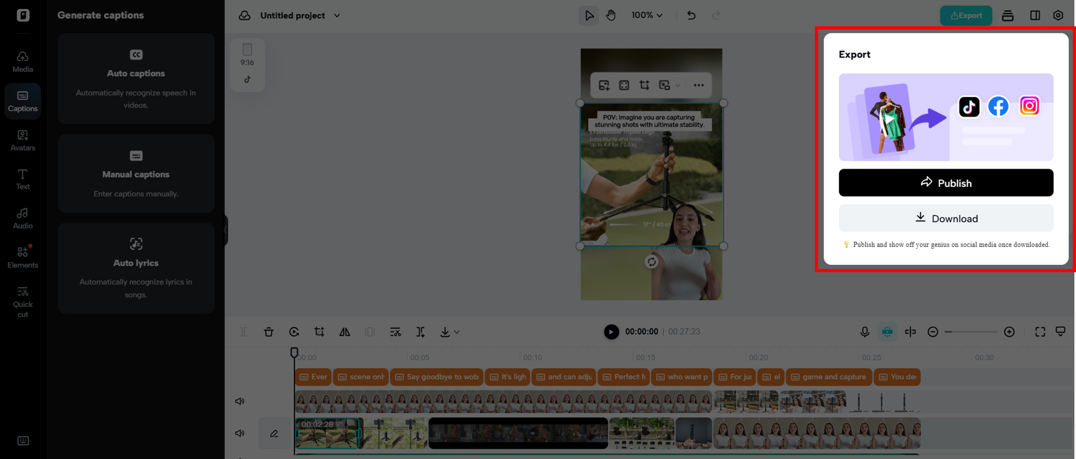The width and height of the screenshot is (1076, 459).
Task: Mute the upper video track
Action: tap(240, 401)
